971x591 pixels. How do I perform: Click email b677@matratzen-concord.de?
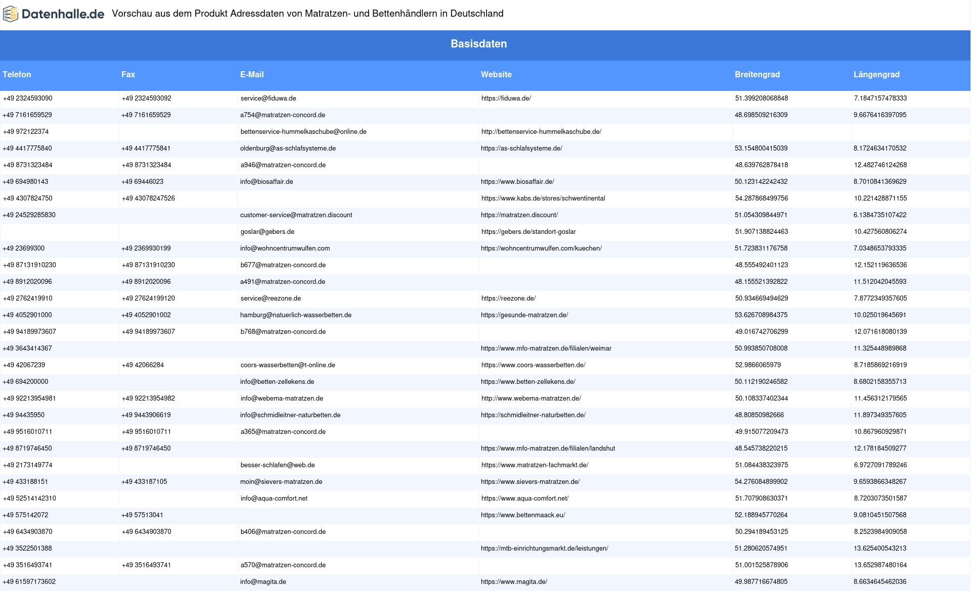click(283, 265)
